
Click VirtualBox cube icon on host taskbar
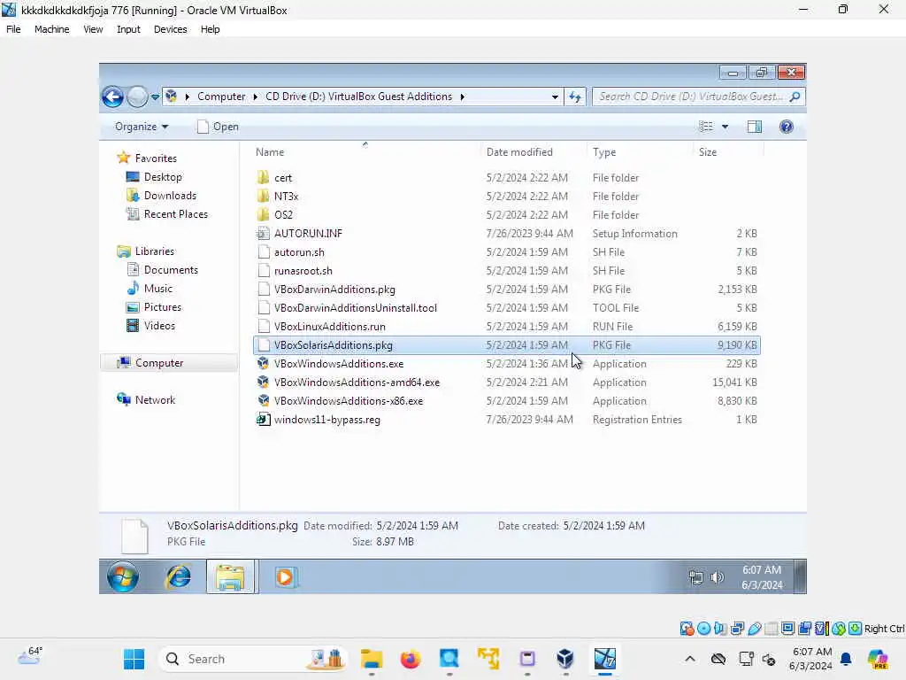point(565,659)
